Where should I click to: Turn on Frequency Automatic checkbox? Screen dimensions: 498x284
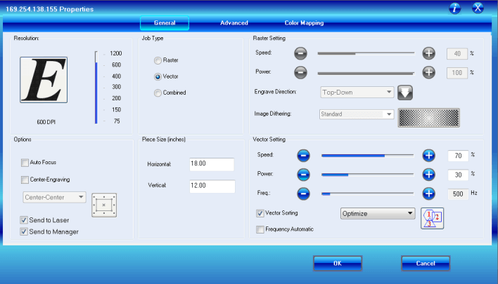coord(261,229)
